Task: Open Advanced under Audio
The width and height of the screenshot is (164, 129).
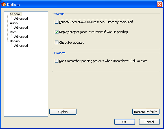Action: point(21,28)
